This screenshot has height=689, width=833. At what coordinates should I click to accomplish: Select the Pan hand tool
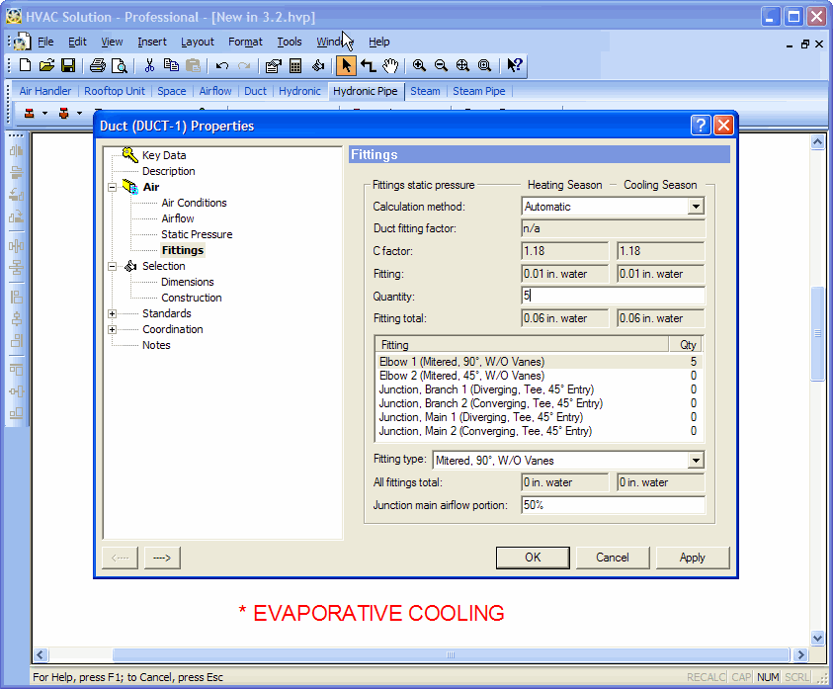coord(390,65)
